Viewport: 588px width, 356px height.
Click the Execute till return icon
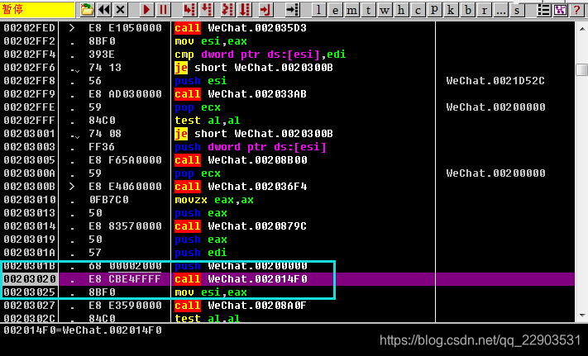[265, 9]
